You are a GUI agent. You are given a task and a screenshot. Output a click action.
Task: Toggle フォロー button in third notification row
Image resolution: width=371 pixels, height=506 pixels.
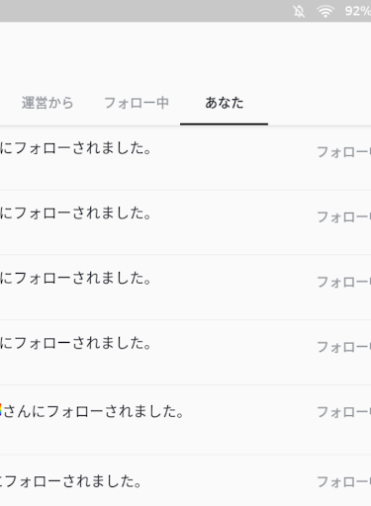[344, 282]
